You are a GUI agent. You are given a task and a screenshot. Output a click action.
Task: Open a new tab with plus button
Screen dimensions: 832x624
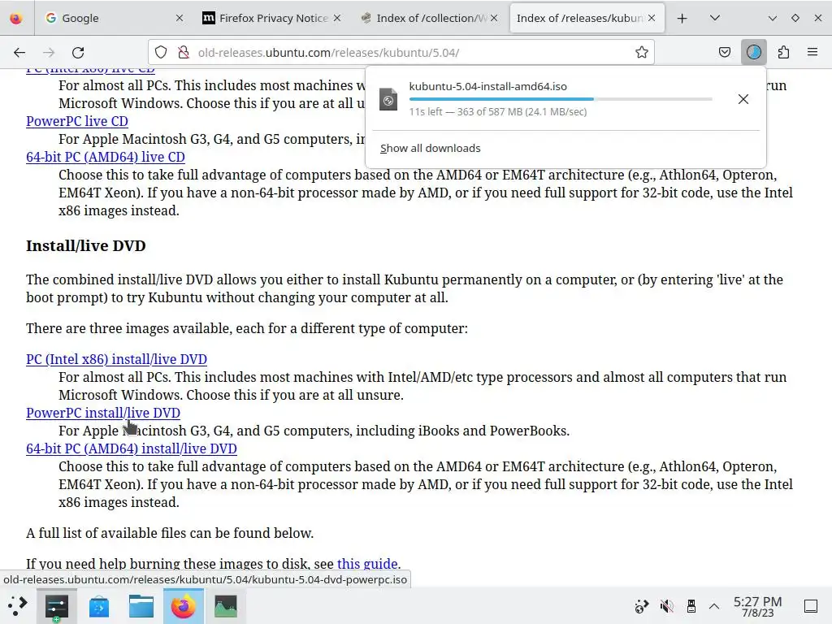pos(682,18)
